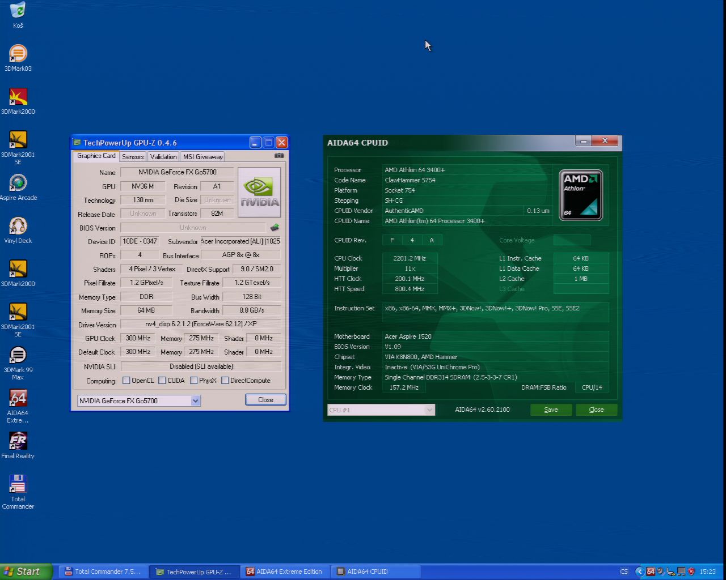Open the Total Commander desktop shortcut

[x=18, y=492]
